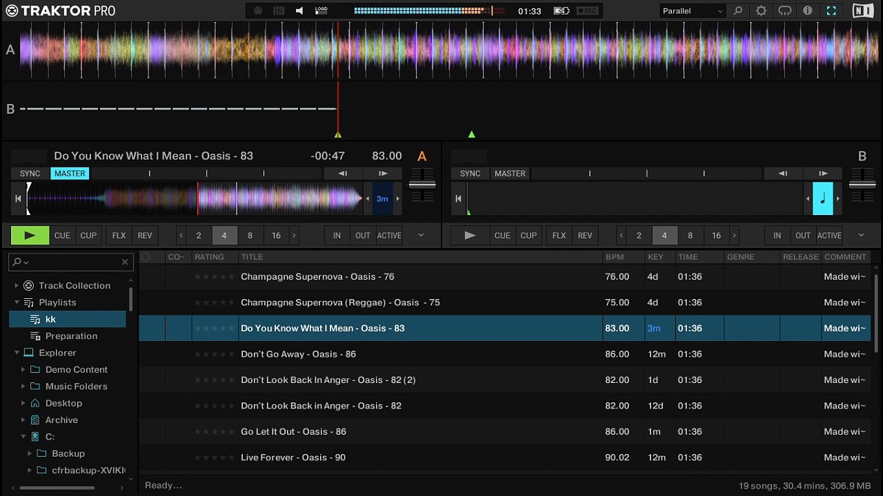Click the Deck A tempo fader

coord(422,185)
